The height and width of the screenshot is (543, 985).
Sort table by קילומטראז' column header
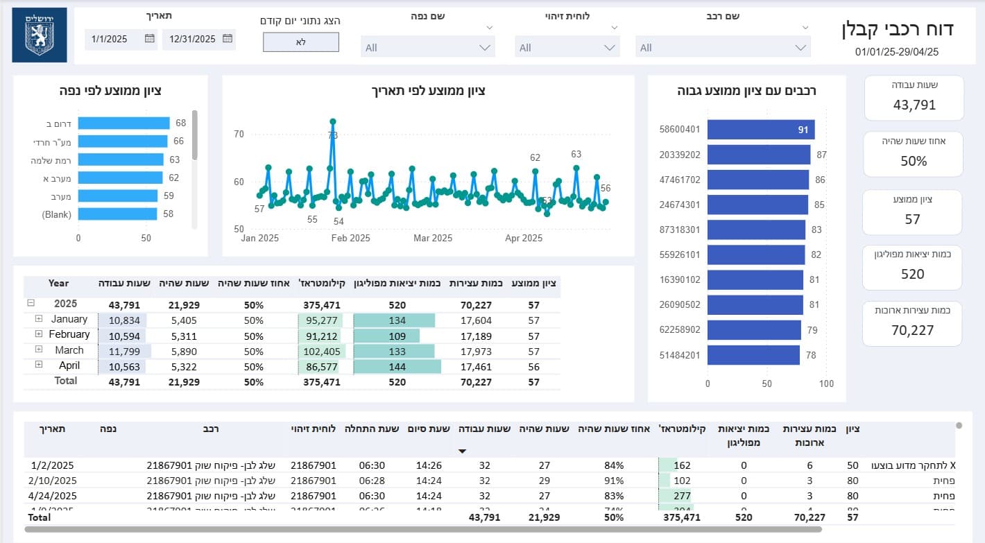tap(320, 283)
